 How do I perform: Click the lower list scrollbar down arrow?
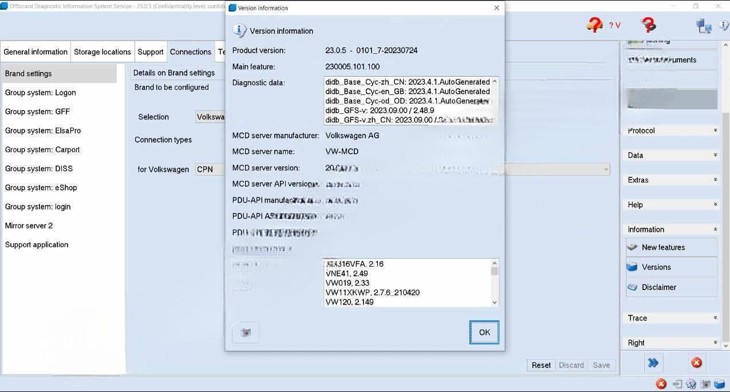pos(495,302)
